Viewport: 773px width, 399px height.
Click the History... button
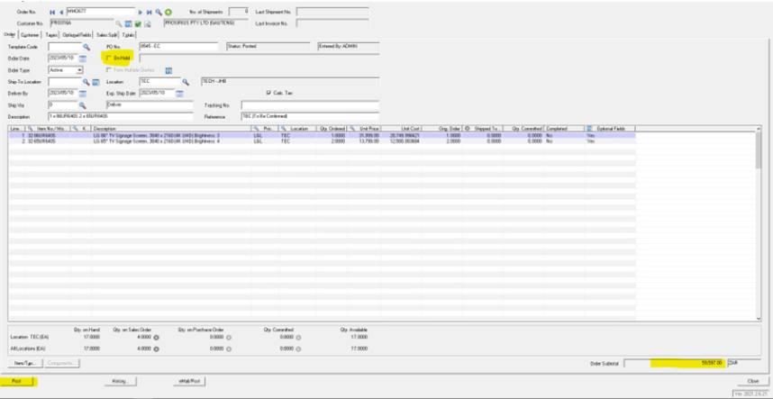click(119, 381)
